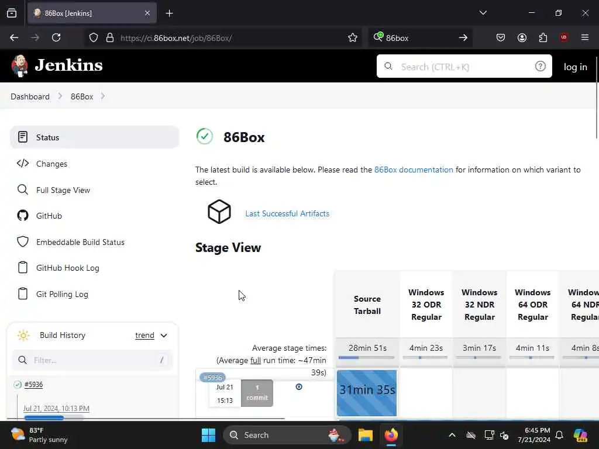The width and height of the screenshot is (599, 449).
Task: Open the GitHub sidebar link
Action: point(49,216)
